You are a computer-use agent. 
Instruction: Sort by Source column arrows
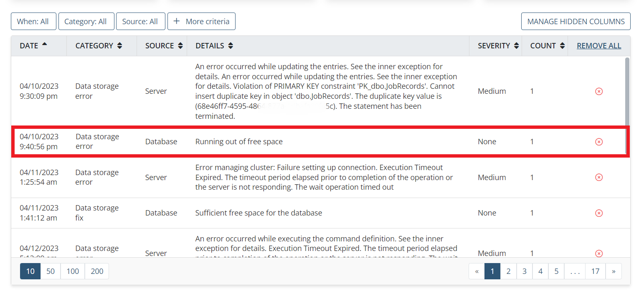pyautogui.click(x=180, y=46)
